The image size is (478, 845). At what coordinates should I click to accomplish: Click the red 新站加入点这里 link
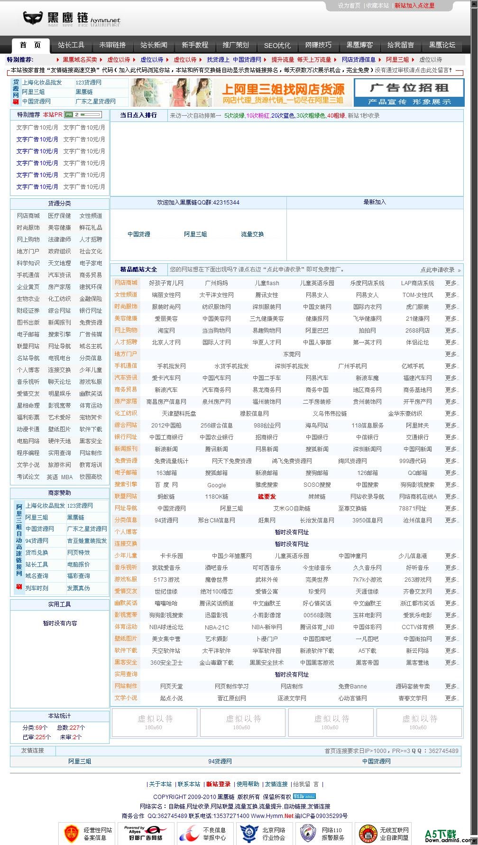coord(414,6)
